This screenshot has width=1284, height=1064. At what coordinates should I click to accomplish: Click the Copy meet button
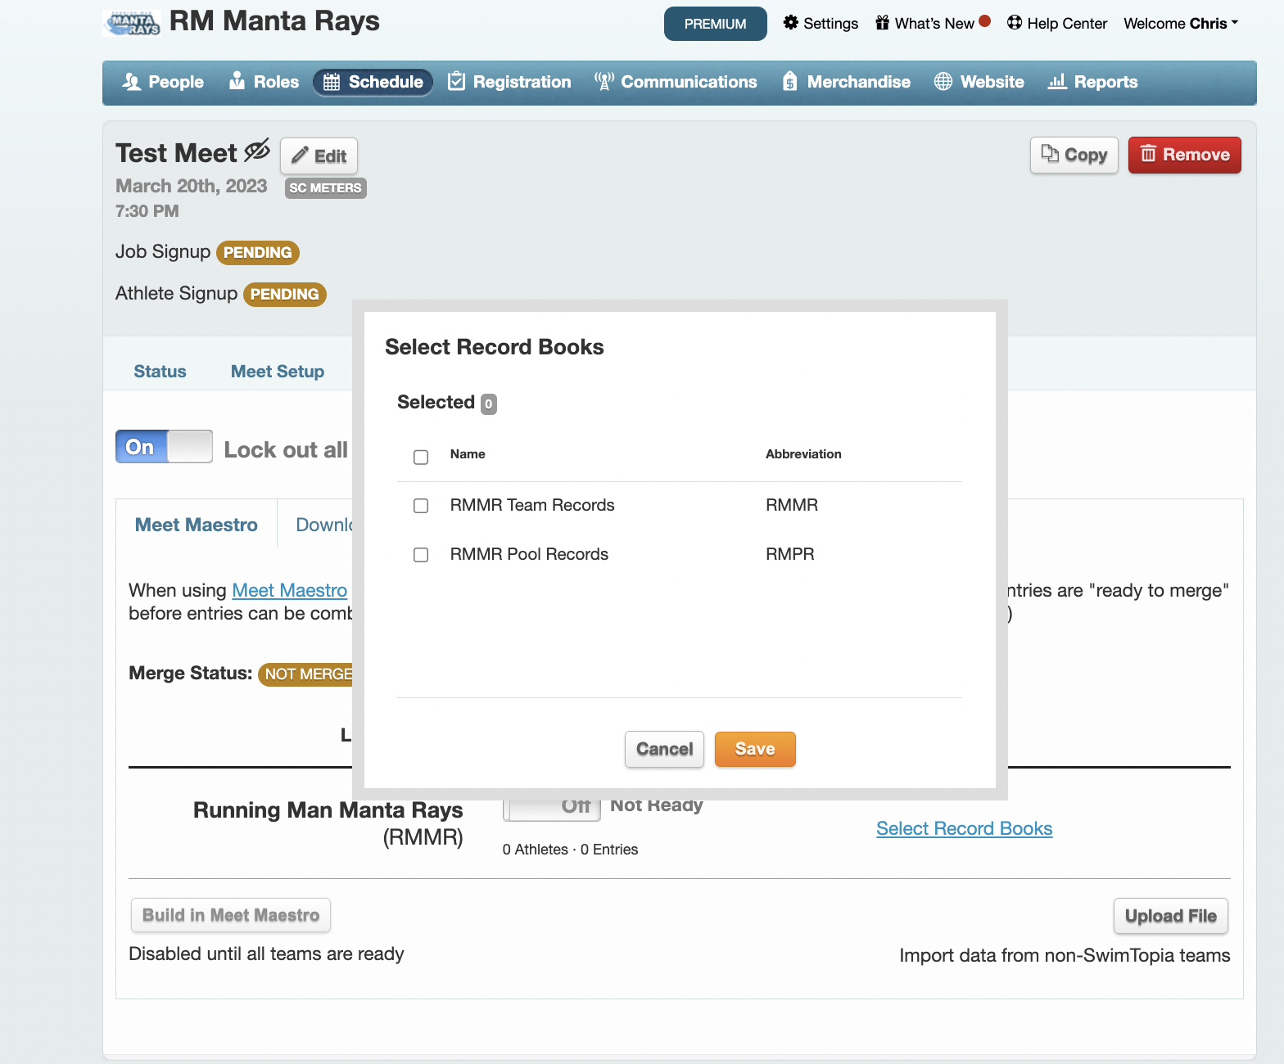(1074, 155)
